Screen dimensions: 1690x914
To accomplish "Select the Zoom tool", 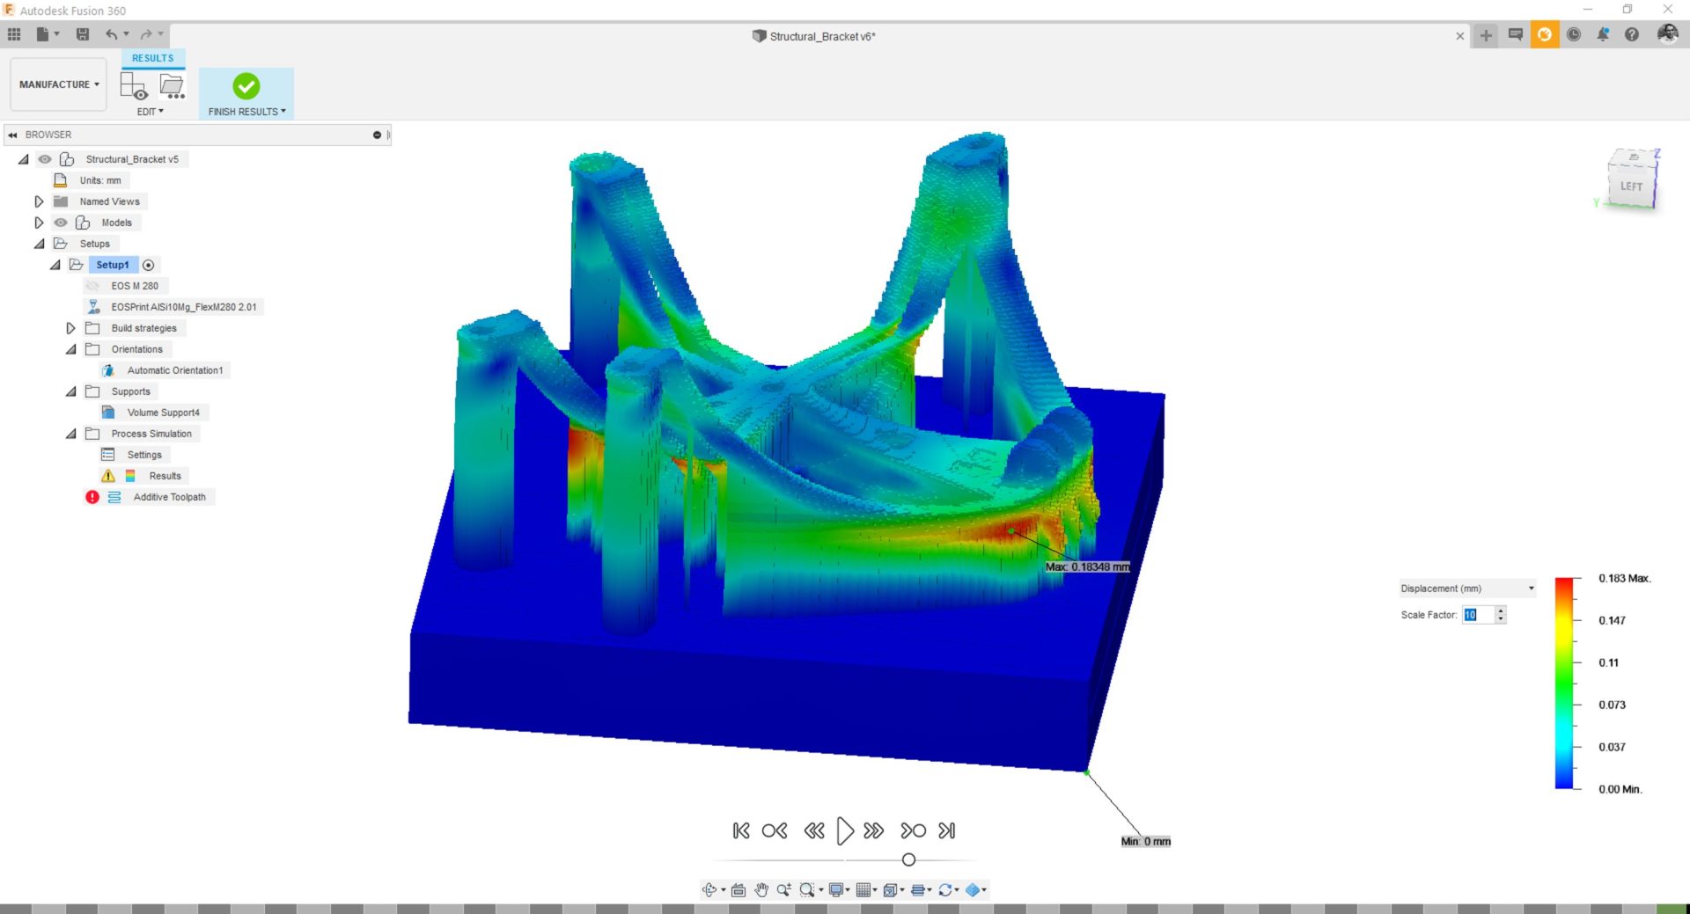I will coord(783,889).
